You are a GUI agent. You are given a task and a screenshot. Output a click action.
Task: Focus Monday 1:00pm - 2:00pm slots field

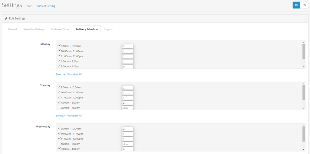[x=128, y=62]
